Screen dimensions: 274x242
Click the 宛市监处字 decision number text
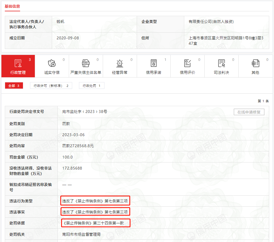pyautogui.click(x=85, y=112)
